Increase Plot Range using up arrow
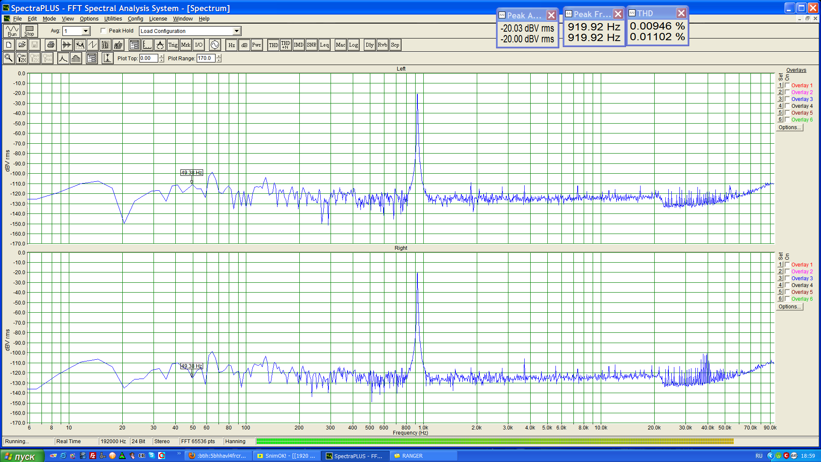Viewport: 821px width, 462px height. pyautogui.click(x=219, y=56)
